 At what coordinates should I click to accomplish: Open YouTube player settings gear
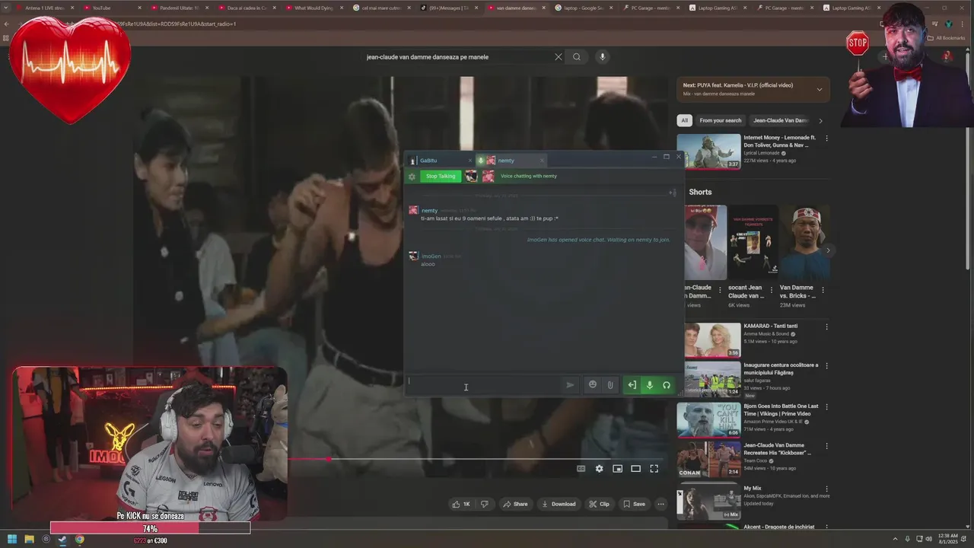[600, 469]
